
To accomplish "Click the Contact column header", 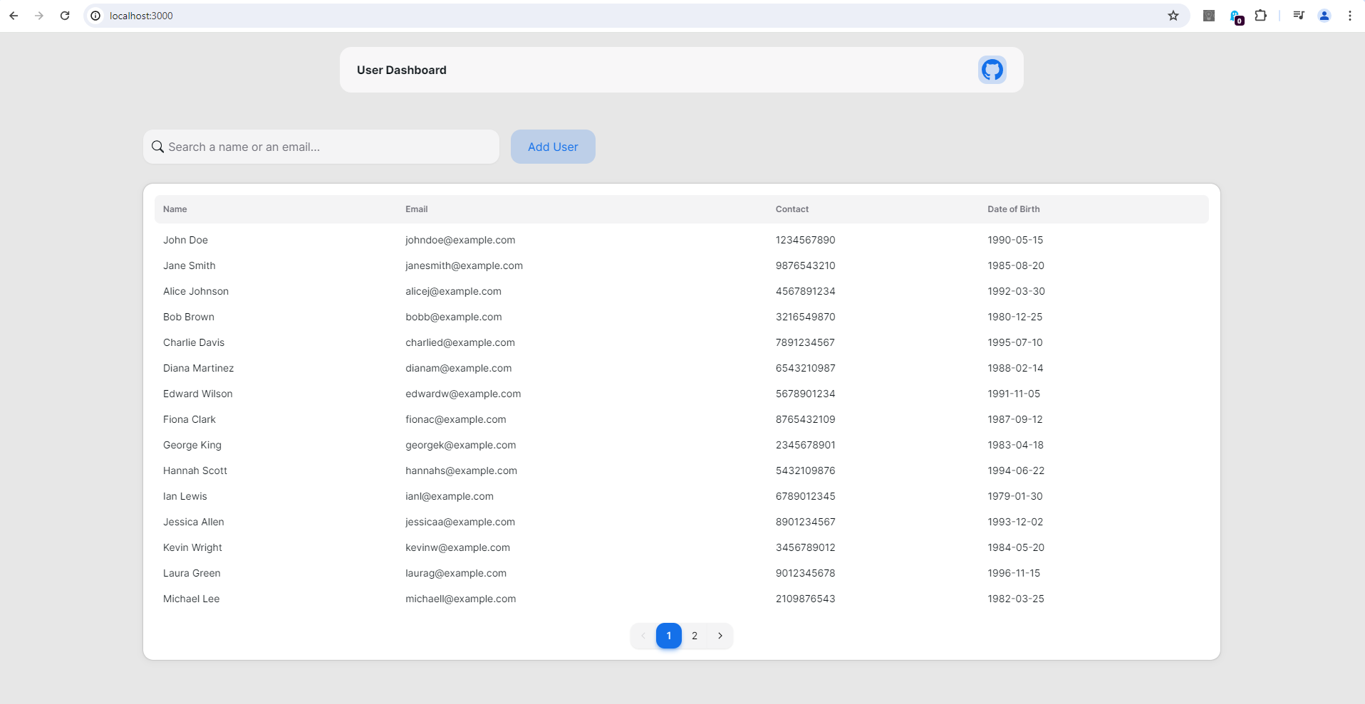I will click(x=792, y=209).
